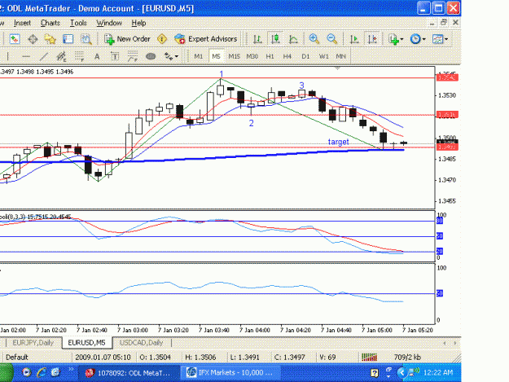This screenshot has width=509, height=382.
Task: Open the periods clock dropdown
Action: coord(418,39)
